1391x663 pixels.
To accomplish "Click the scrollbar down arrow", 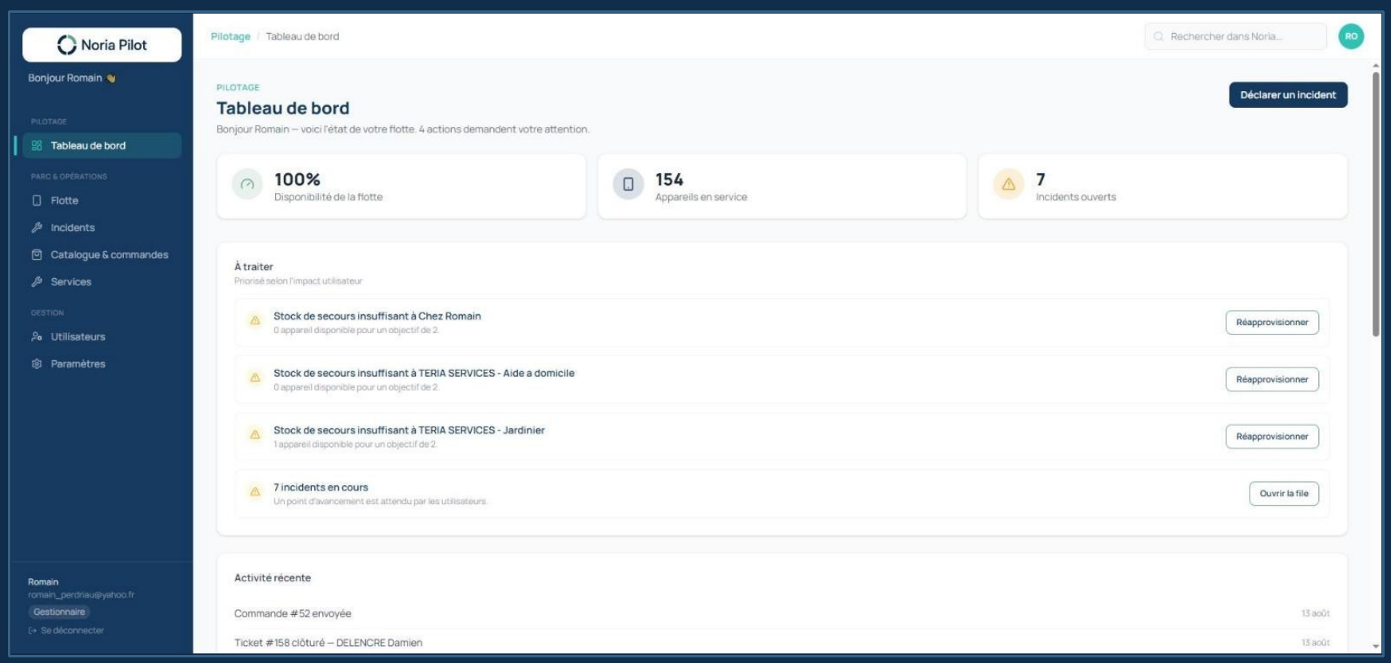I will [1376, 646].
